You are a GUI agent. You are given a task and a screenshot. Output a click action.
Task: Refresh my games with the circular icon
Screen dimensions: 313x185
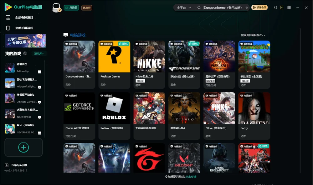(25, 53)
